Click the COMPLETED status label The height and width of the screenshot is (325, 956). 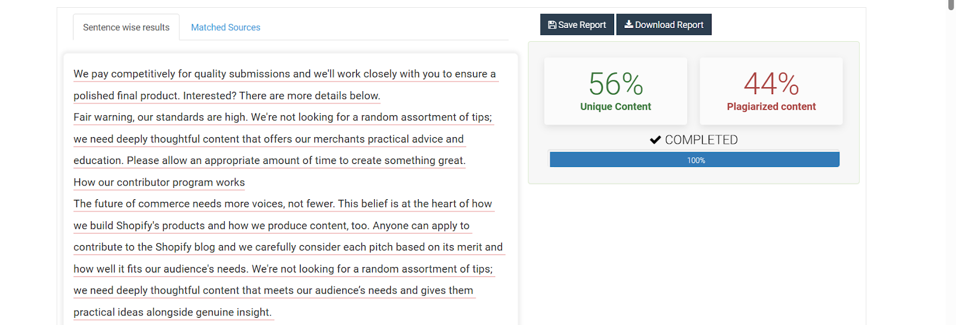tap(701, 140)
